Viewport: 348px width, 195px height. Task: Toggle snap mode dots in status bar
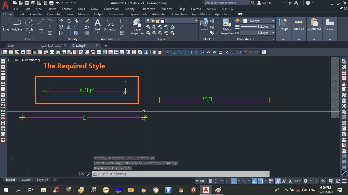click(x=217, y=181)
